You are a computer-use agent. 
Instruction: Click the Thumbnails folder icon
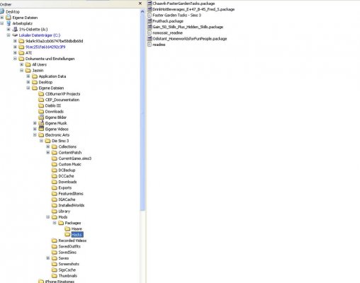tap(55, 275)
